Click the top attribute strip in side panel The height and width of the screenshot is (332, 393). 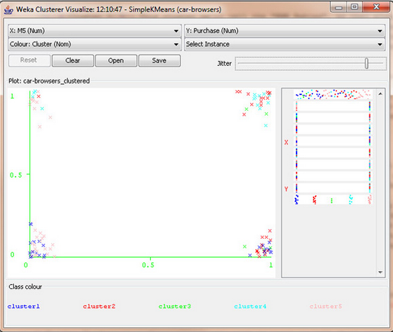pyautogui.click(x=332, y=94)
